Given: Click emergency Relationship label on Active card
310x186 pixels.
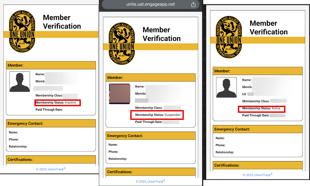Looking at the screenshot, I should [225, 152].
